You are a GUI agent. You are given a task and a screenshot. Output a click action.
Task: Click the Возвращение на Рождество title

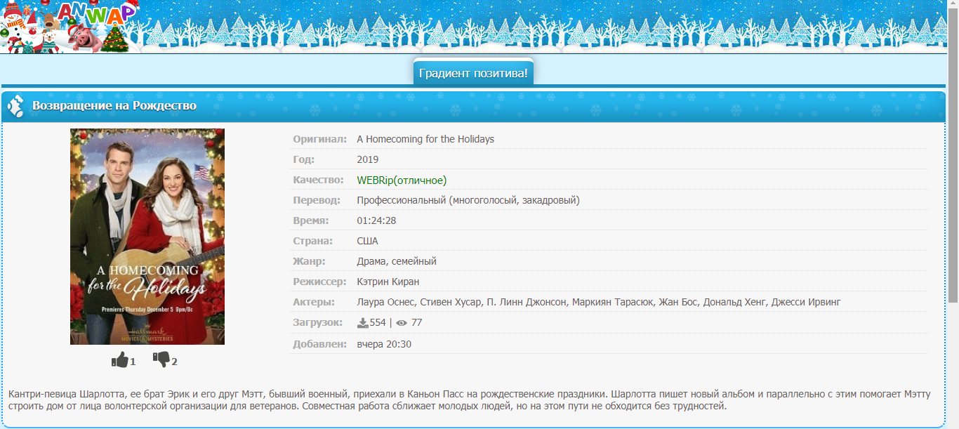pos(114,106)
